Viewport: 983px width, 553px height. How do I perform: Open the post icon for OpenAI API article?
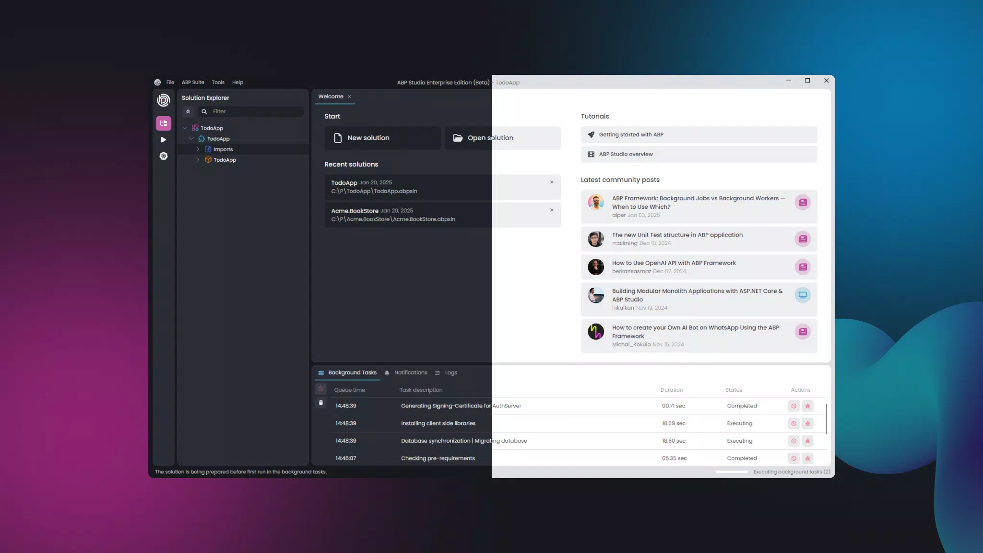[x=803, y=267]
